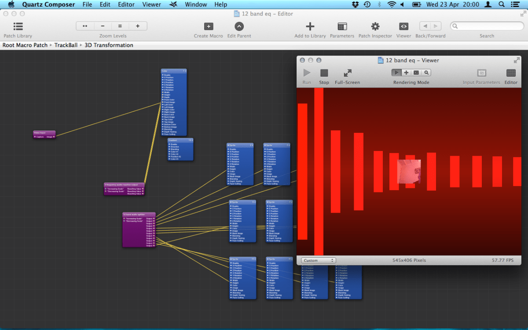Show the Viewer using the eye icon

(x=403, y=26)
